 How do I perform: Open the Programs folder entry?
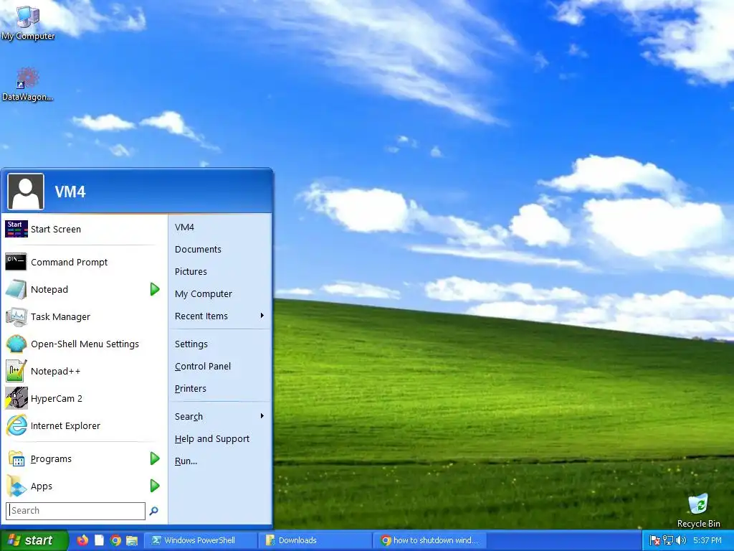(x=75, y=458)
